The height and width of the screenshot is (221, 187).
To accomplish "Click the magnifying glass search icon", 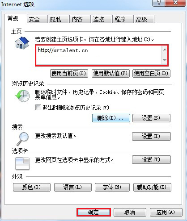I will click(22, 139).
